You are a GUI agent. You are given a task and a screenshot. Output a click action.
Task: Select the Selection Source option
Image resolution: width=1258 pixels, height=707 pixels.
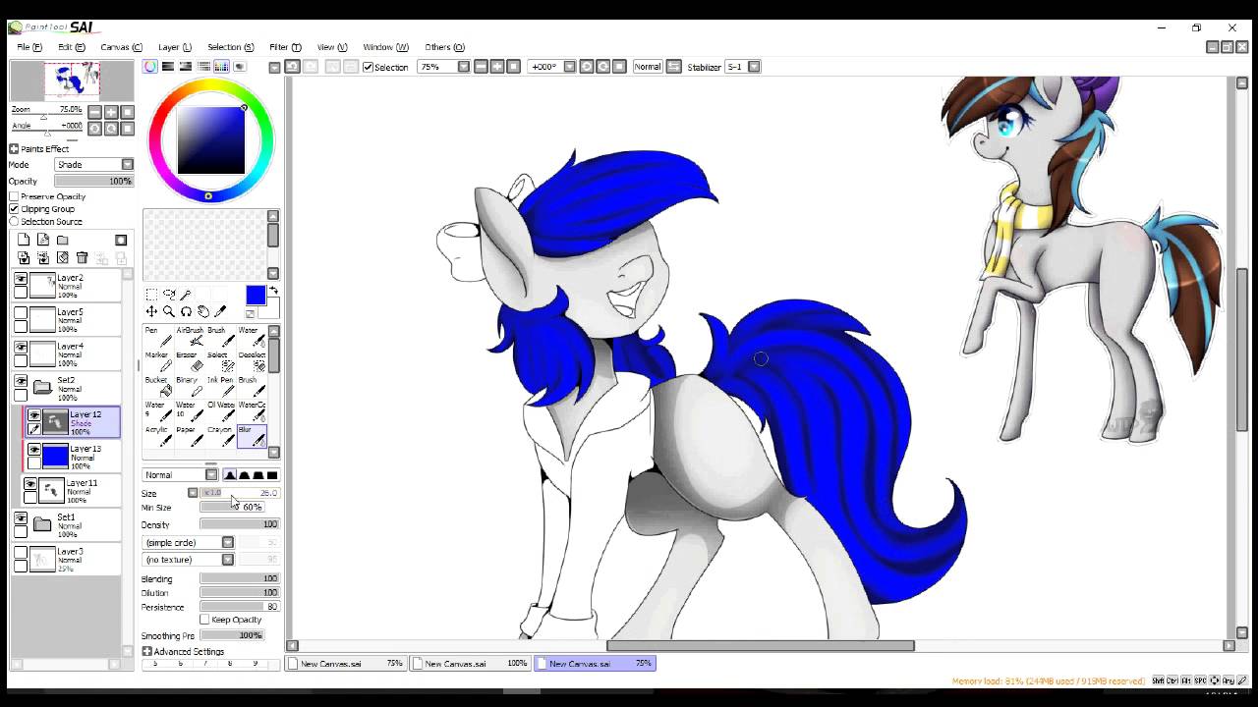pyautogui.click(x=15, y=222)
